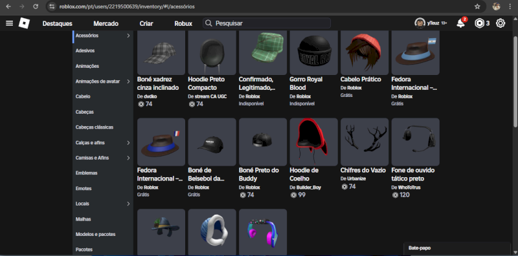Screen dimensions: 518x256
Task: Open the colorful neon headphones thumbnail
Action: [263, 232]
